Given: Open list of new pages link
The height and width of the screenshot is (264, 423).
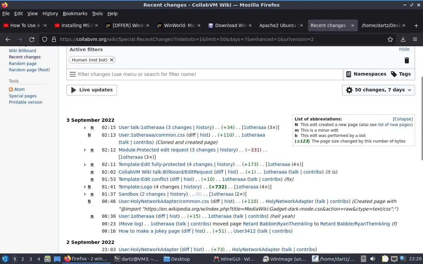Looking at the screenshot, I should pyautogui.click(x=395, y=125).
